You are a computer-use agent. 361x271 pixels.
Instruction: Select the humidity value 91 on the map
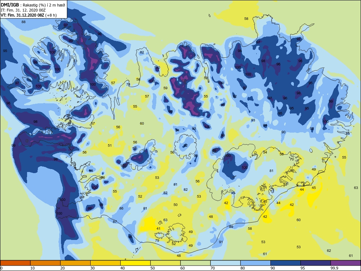tap(221, 242)
